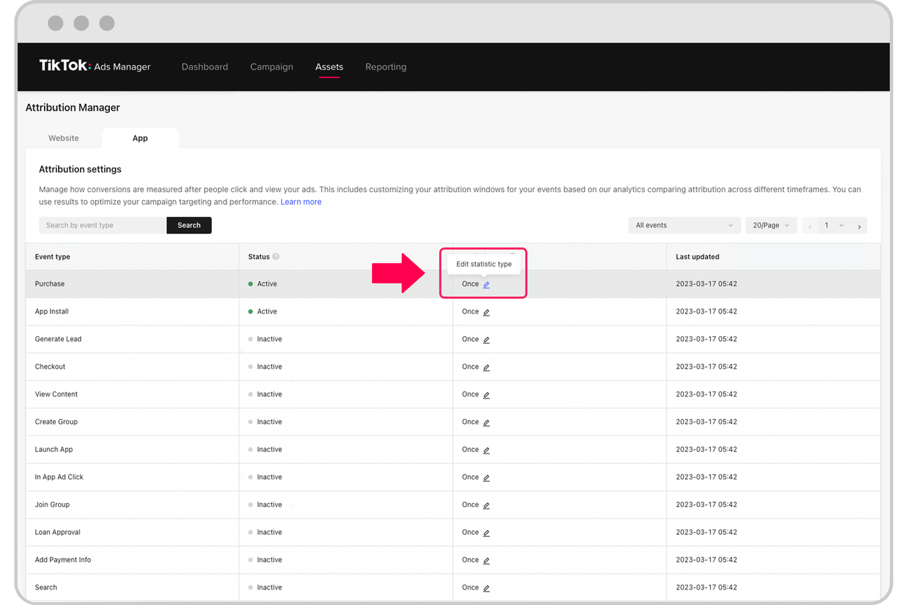Switch to the Website tab
Viewport: 907px width, 605px height.
pos(64,138)
